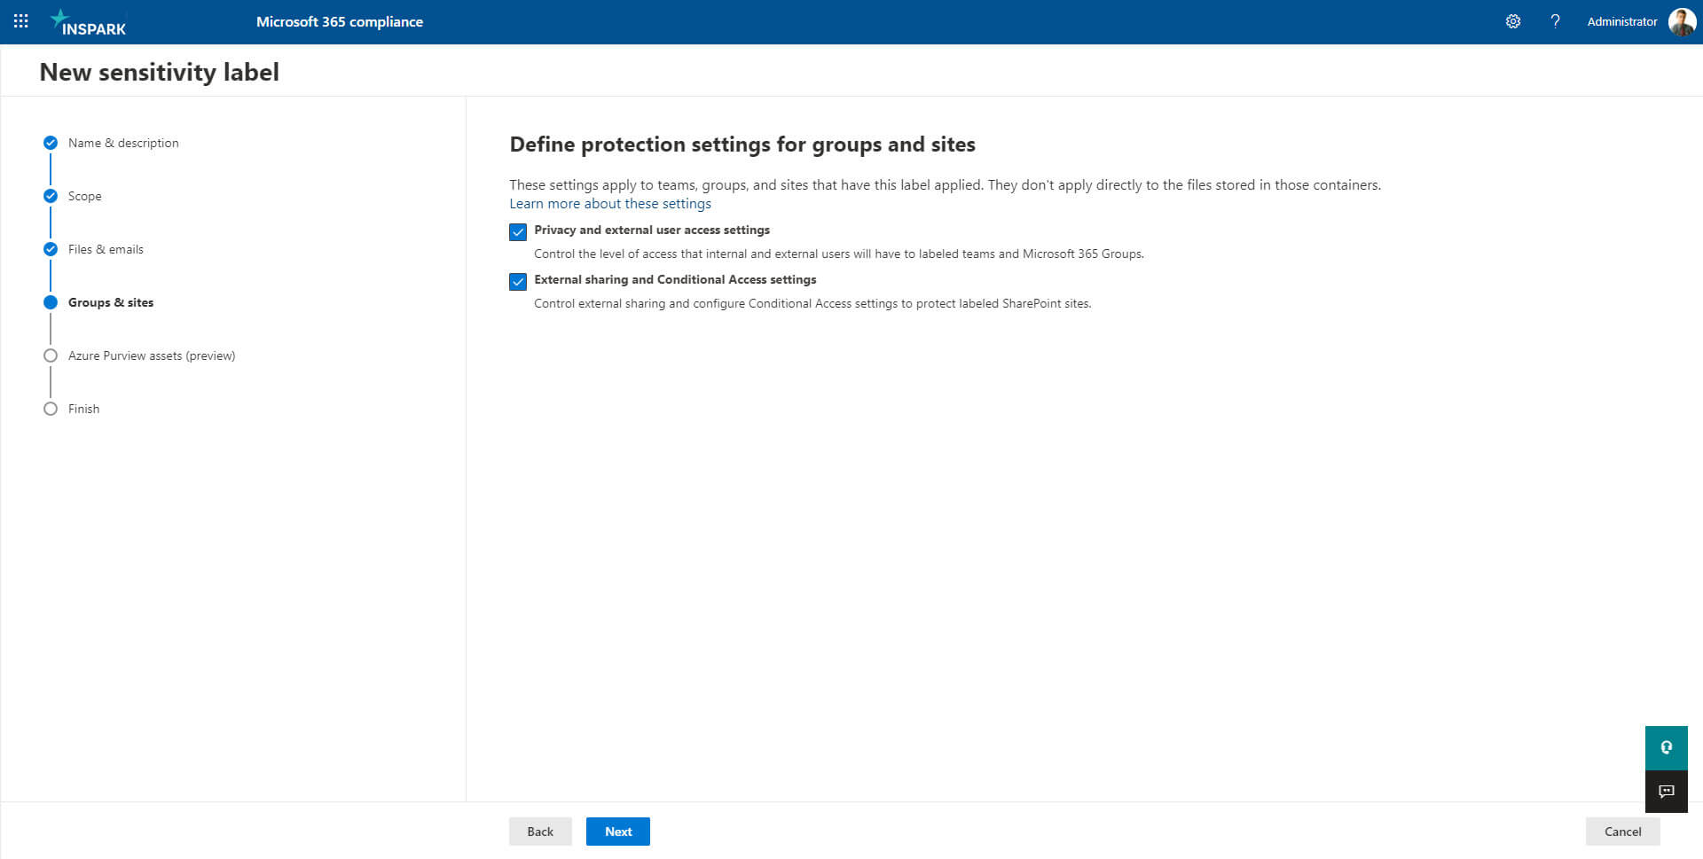The image size is (1703, 859).
Task: Open the teal help assistant widget
Action: pos(1666,747)
